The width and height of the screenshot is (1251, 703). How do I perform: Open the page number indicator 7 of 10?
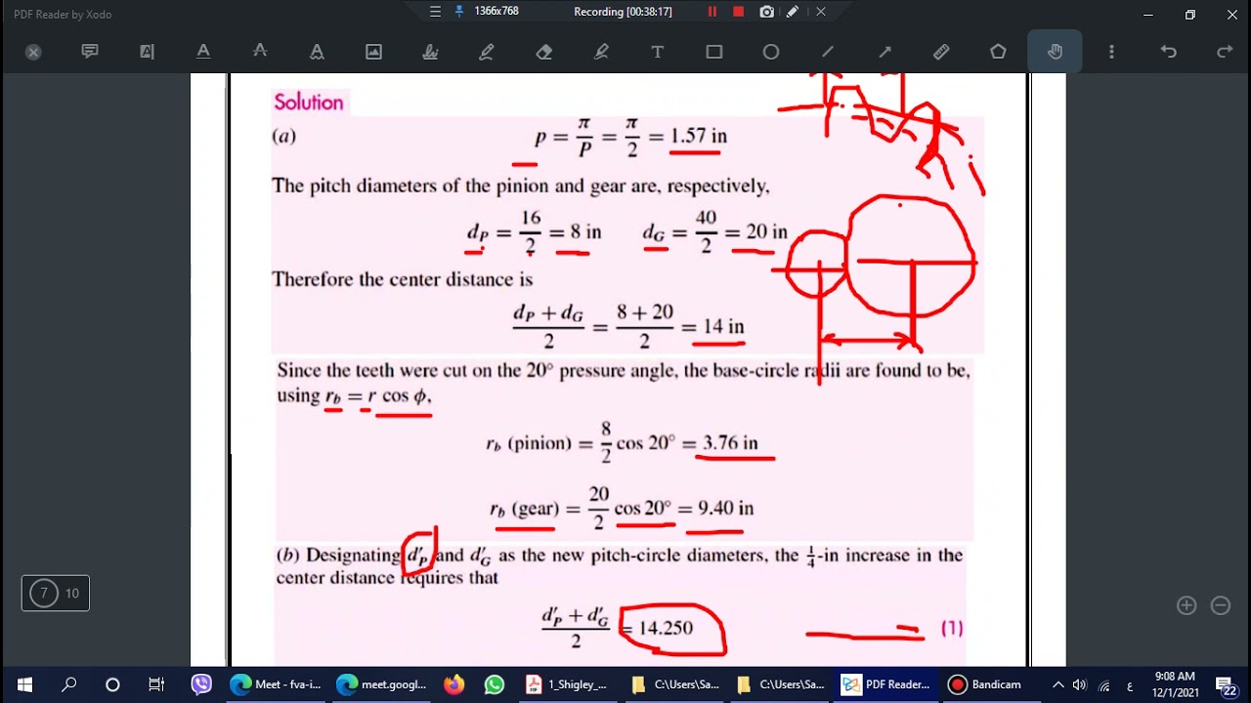pos(56,593)
